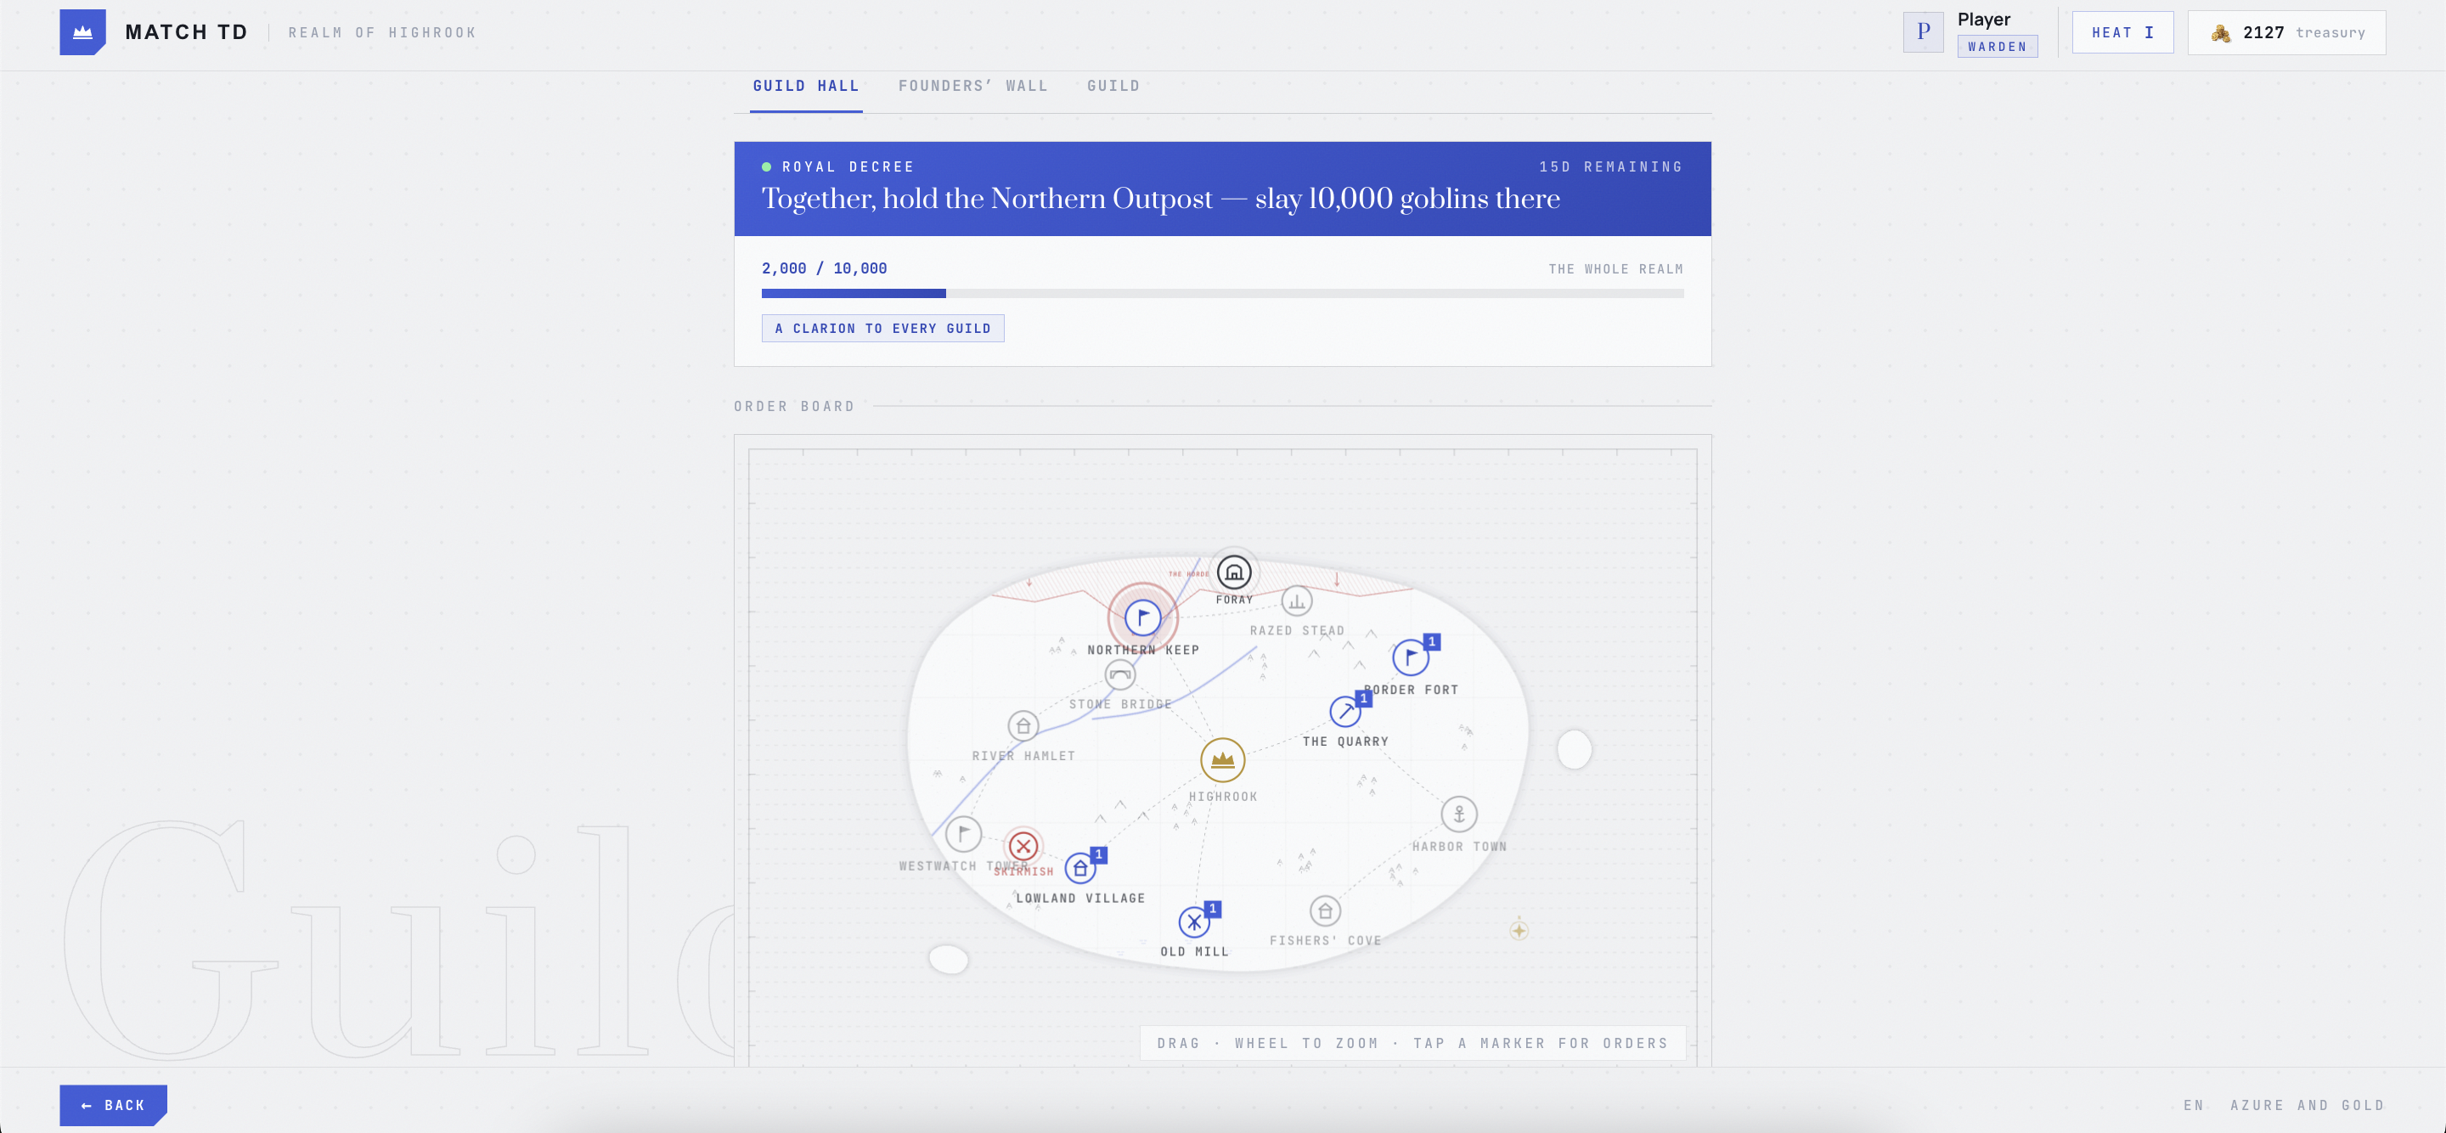Open the red Skirmish crossed marker

(1023, 845)
